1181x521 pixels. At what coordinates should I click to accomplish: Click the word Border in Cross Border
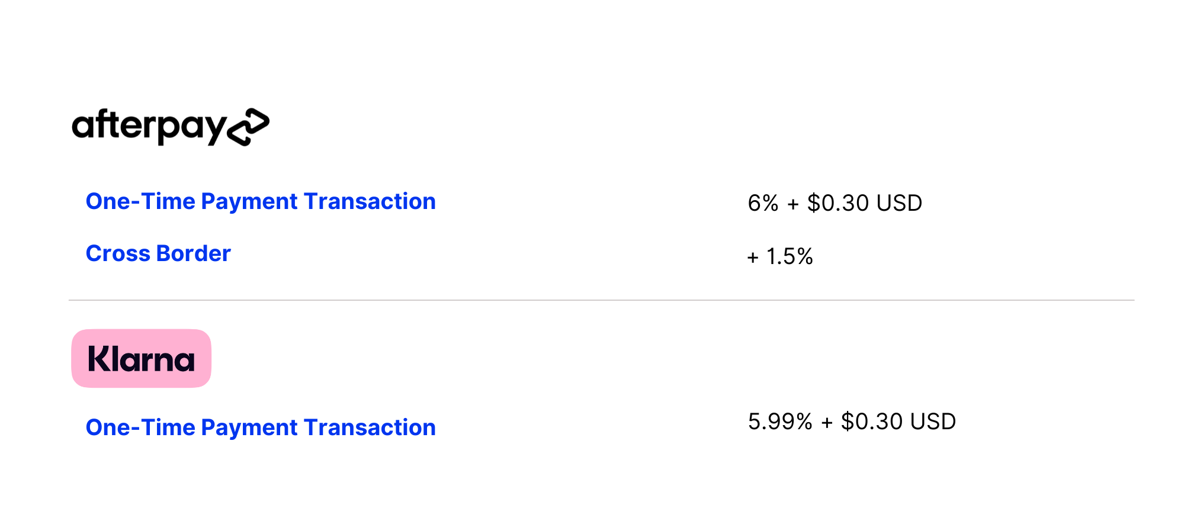pyautogui.click(x=194, y=253)
